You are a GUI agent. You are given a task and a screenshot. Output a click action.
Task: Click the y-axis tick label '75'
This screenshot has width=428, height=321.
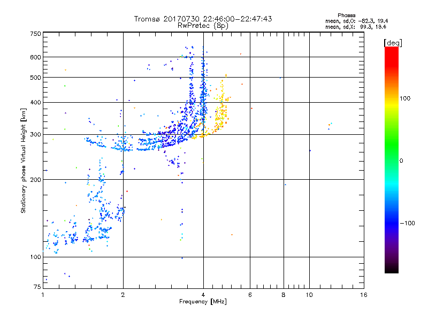37,287
